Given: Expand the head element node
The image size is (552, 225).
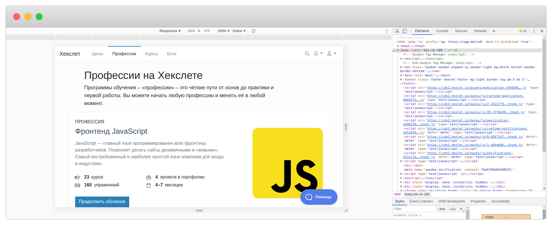Looking at the screenshot, I should pyautogui.click(x=398, y=46).
